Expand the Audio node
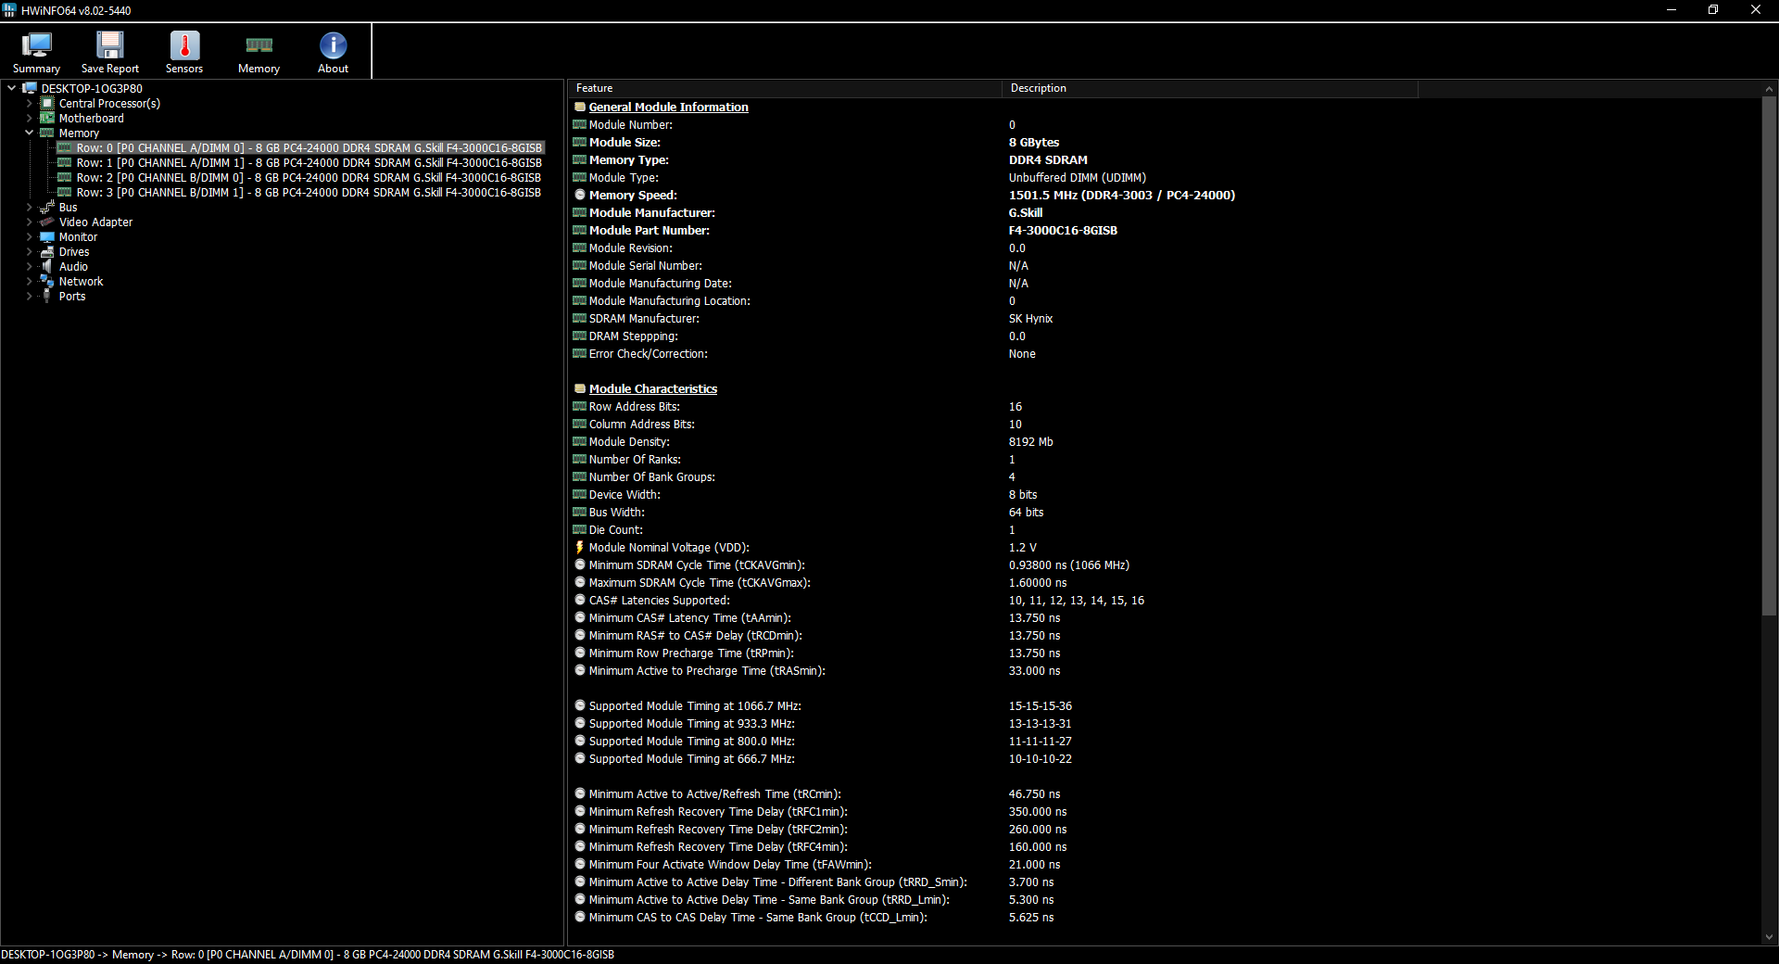Image resolution: width=1779 pixels, height=964 pixels. (x=29, y=266)
